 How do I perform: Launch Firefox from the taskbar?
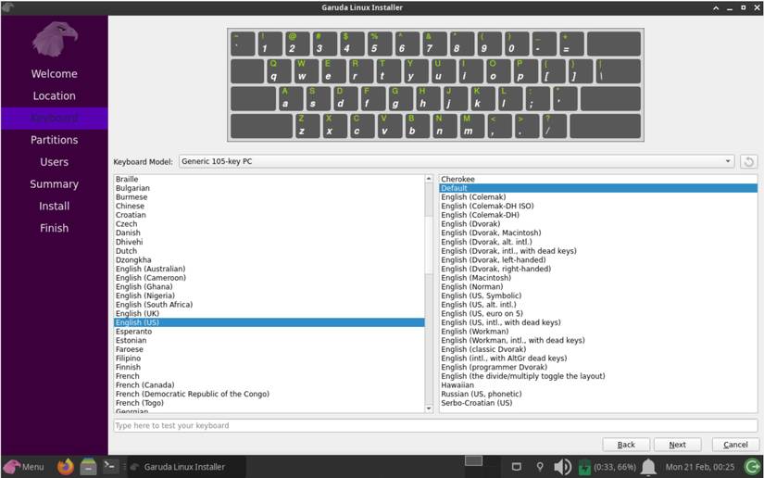pyautogui.click(x=66, y=467)
